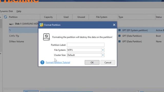Cancel the Format Partition dialog
Viewport: 164px width, 92px height.
click(108, 62)
